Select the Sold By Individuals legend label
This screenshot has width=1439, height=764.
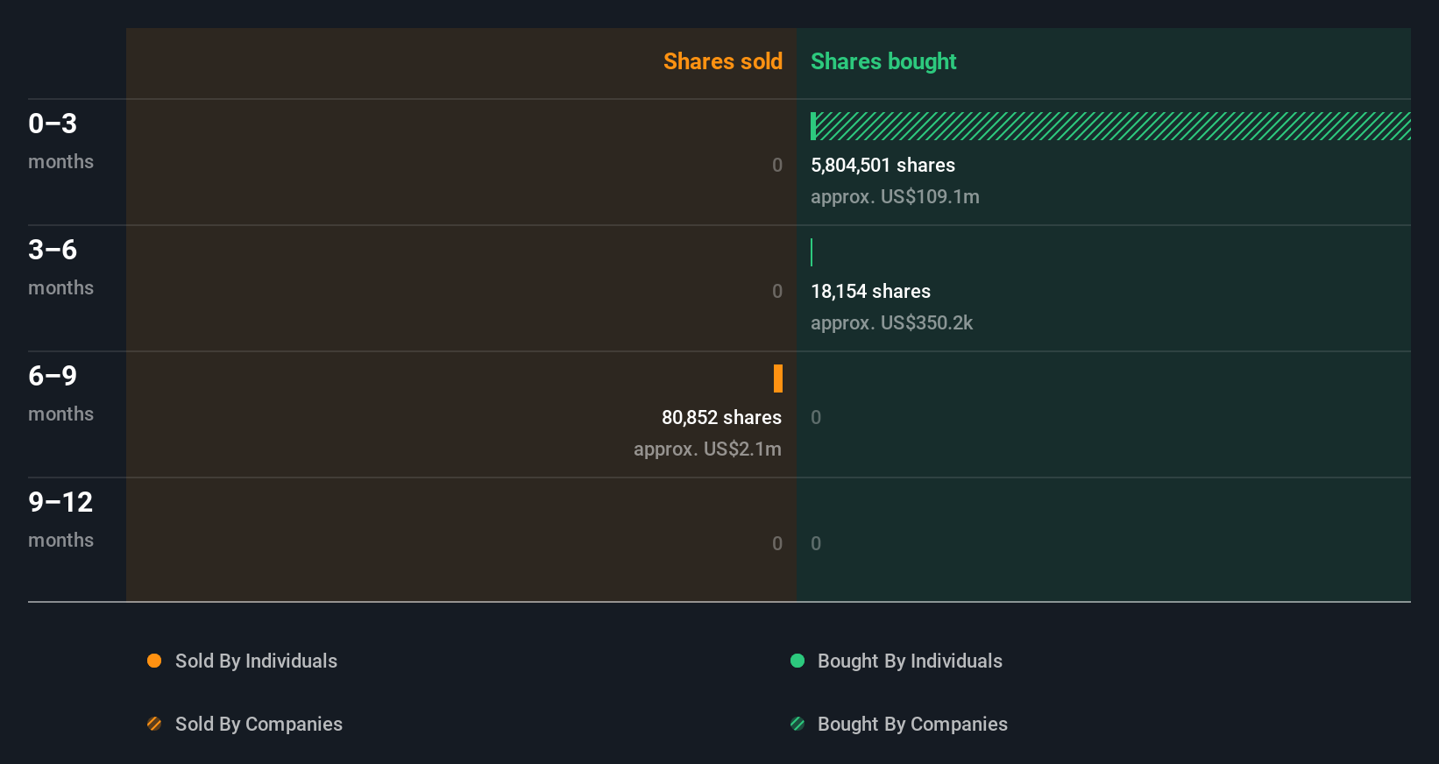tap(256, 661)
